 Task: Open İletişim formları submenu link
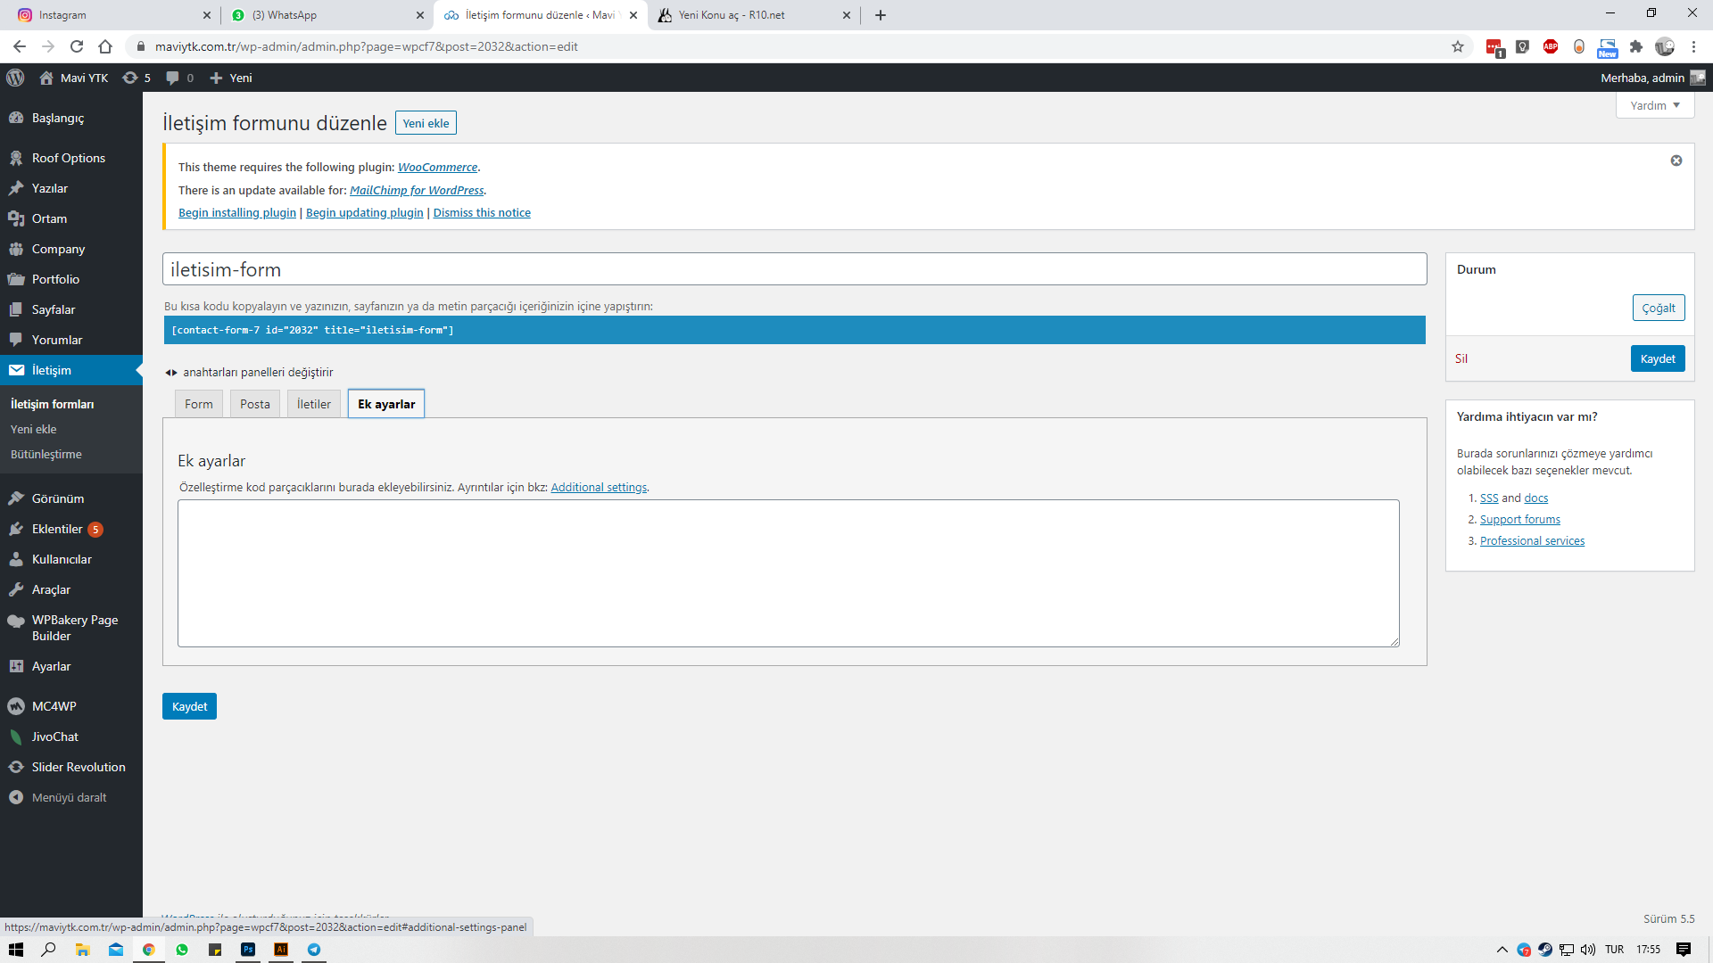coord(52,404)
